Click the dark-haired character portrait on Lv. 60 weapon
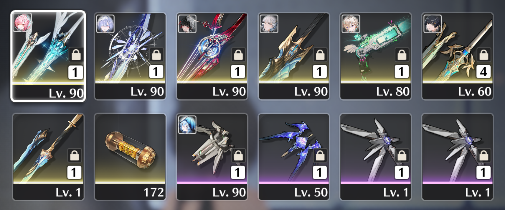Screen dimensions: 505x210 (433, 24)
